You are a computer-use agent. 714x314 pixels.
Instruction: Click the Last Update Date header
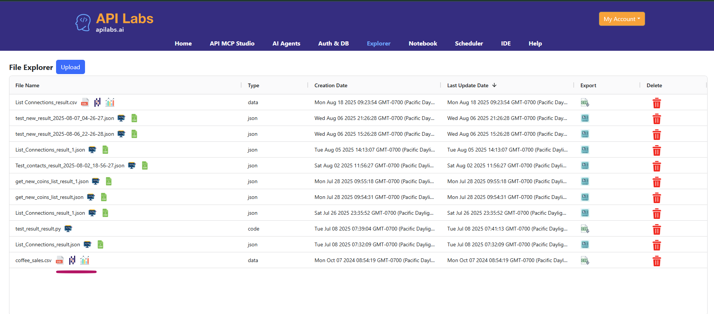click(468, 85)
